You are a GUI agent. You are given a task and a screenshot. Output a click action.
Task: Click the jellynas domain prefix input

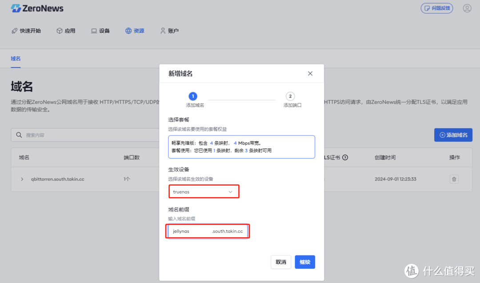pos(196,231)
